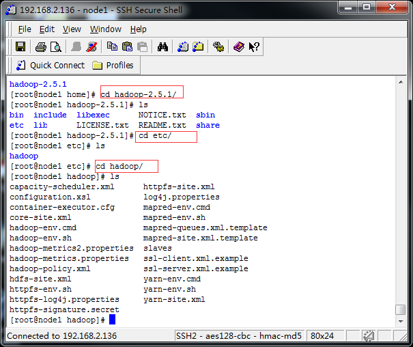Screen dimensions: 413x347
Task: Click 'configuration.xsl' file name
Action: (x=50, y=197)
